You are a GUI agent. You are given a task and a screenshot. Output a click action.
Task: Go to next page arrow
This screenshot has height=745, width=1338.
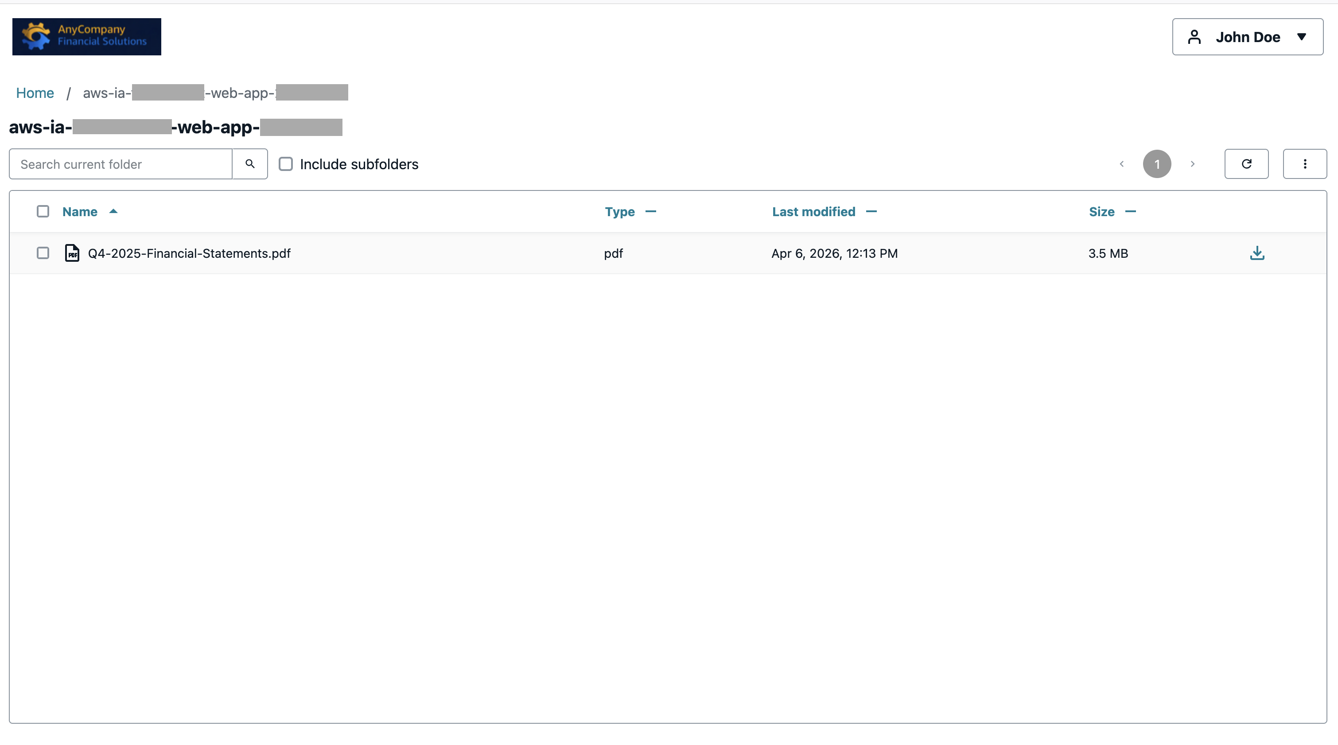[x=1193, y=164]
